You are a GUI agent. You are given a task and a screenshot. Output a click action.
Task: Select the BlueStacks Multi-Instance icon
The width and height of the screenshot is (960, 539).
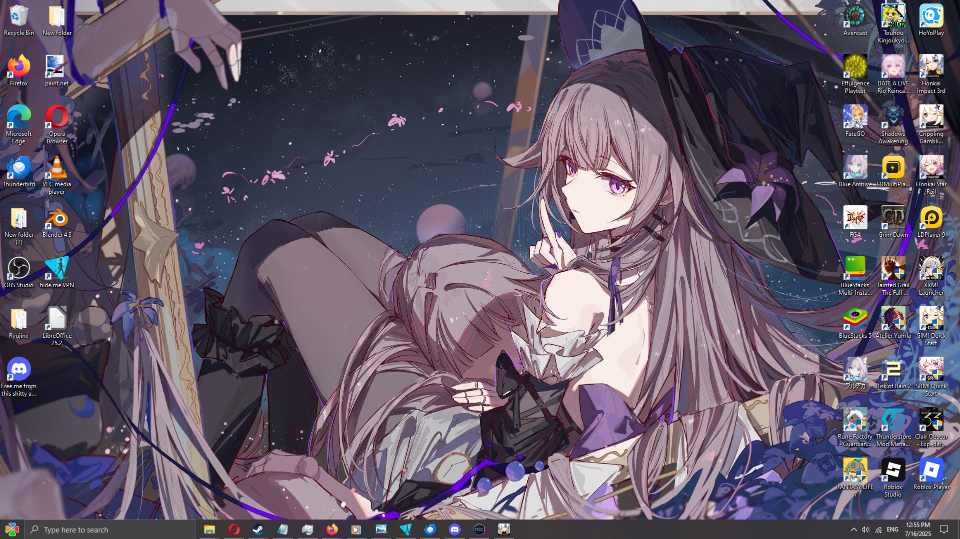pos(855,276)
